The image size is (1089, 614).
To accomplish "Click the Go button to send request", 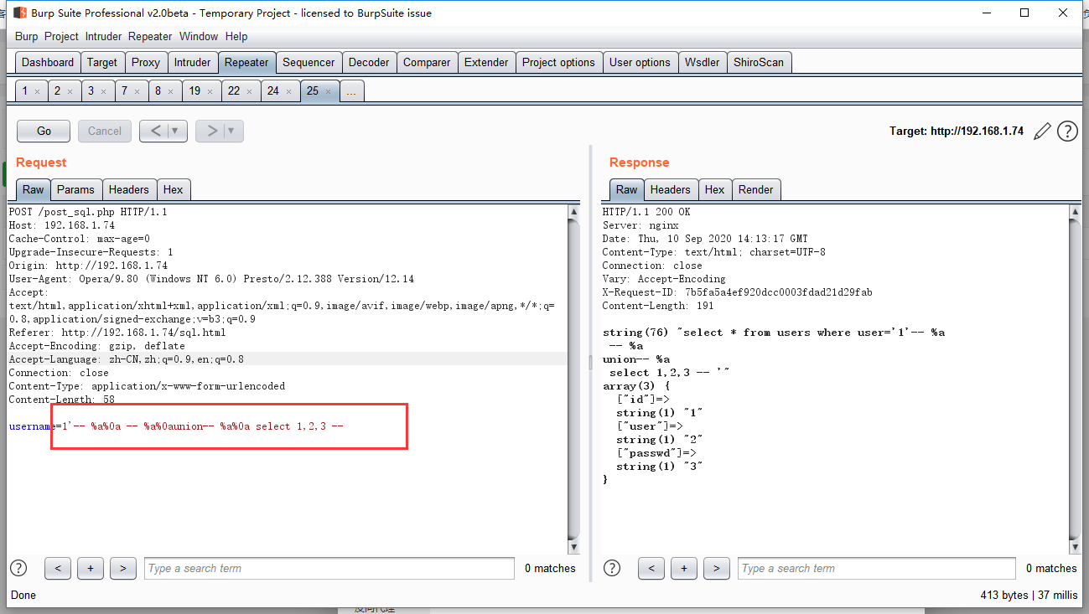I will click(44, 131).
